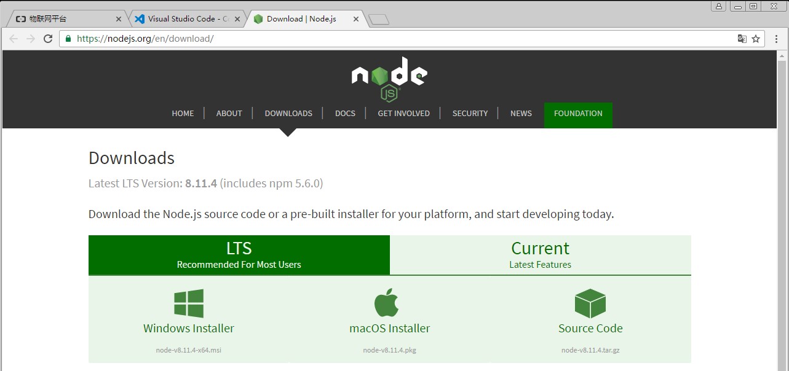Download node-v8.11.4-x64.msi link

[x=189, y=351]
